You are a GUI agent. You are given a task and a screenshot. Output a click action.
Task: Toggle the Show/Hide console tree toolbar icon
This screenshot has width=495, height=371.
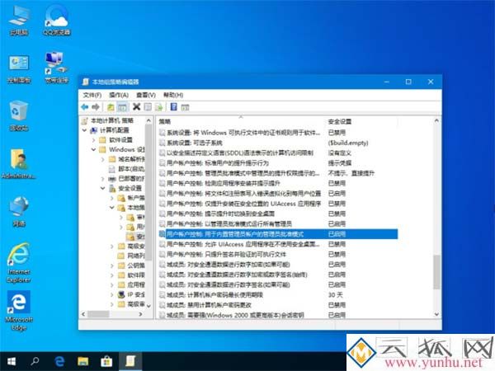tap(122, 107)
